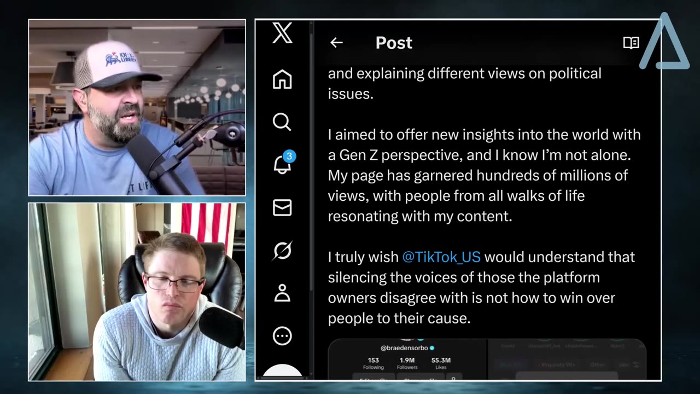Open reader view book icon
This screenshot has width=700, height=394.
point(631,43)
